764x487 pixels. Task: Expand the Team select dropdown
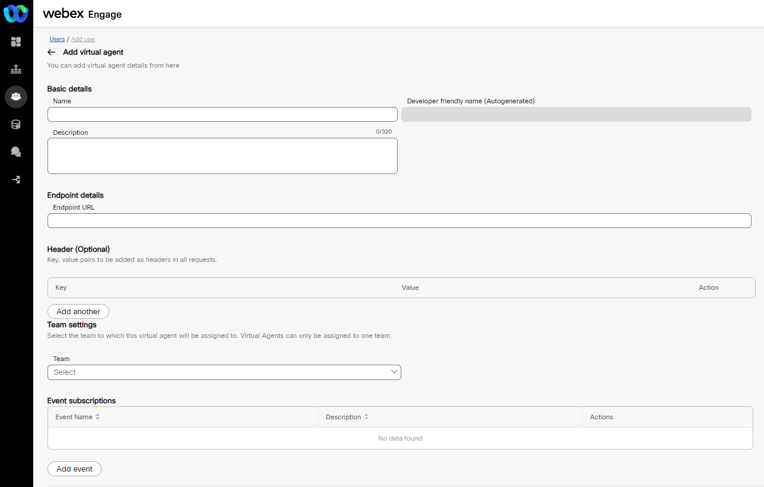pyautogui.click(x=224, y=372)
